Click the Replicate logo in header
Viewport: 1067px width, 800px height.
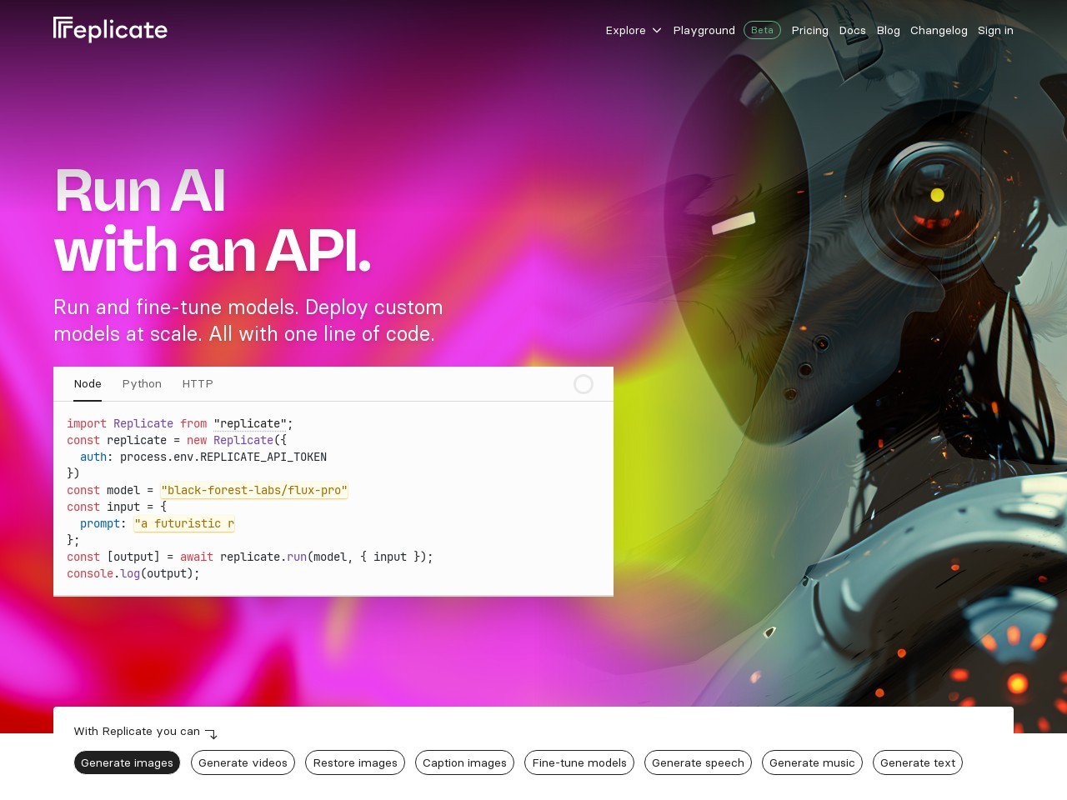[x=110, y=30]
